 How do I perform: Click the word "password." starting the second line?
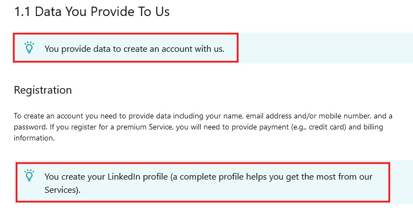(30, 127)
